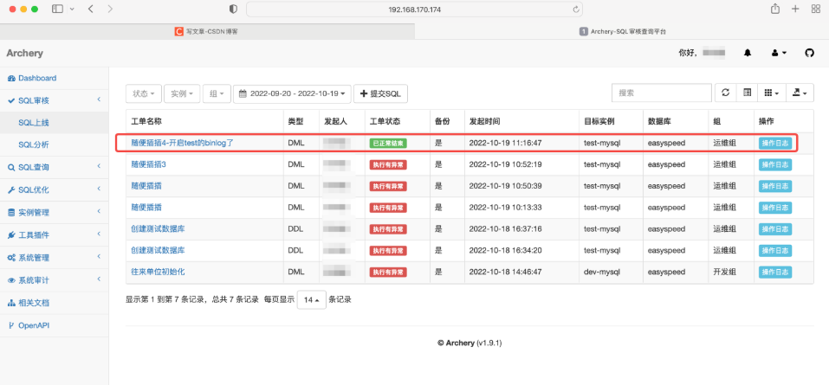Expand the SQL优化 sidebar menu
Image resolution: width=829 pixels, height=385 pixels.
pyautogui.click(x=54, y=190)
